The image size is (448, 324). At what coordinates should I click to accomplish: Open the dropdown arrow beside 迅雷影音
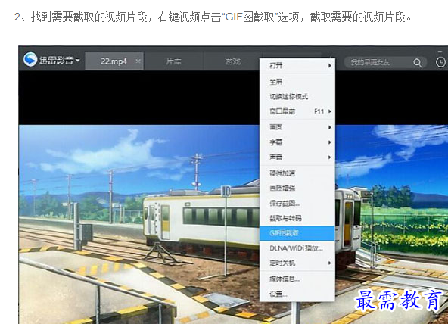coord(78,61)
